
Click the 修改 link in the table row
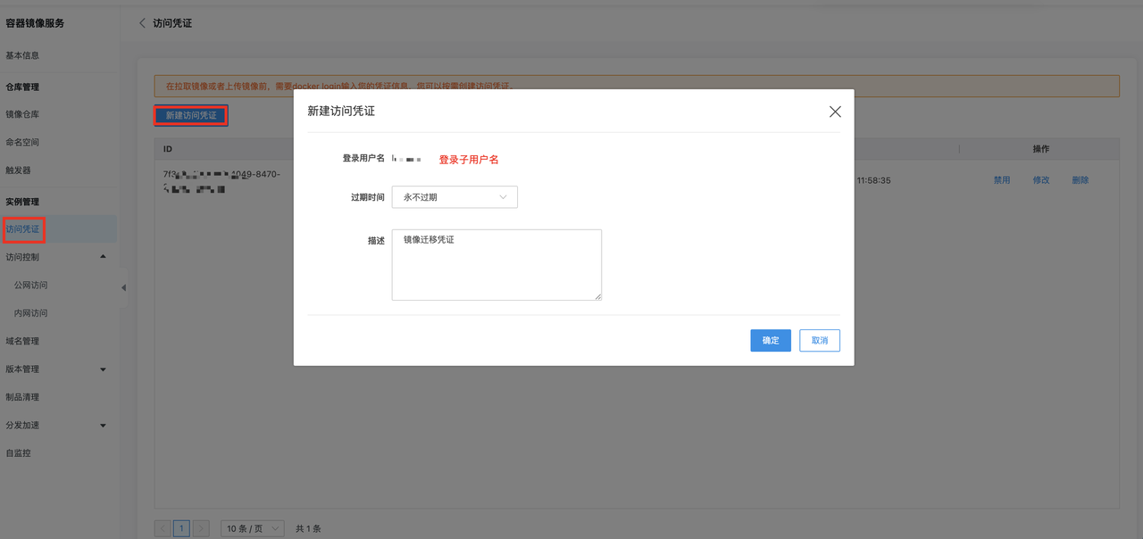(x=1041, y=180)
